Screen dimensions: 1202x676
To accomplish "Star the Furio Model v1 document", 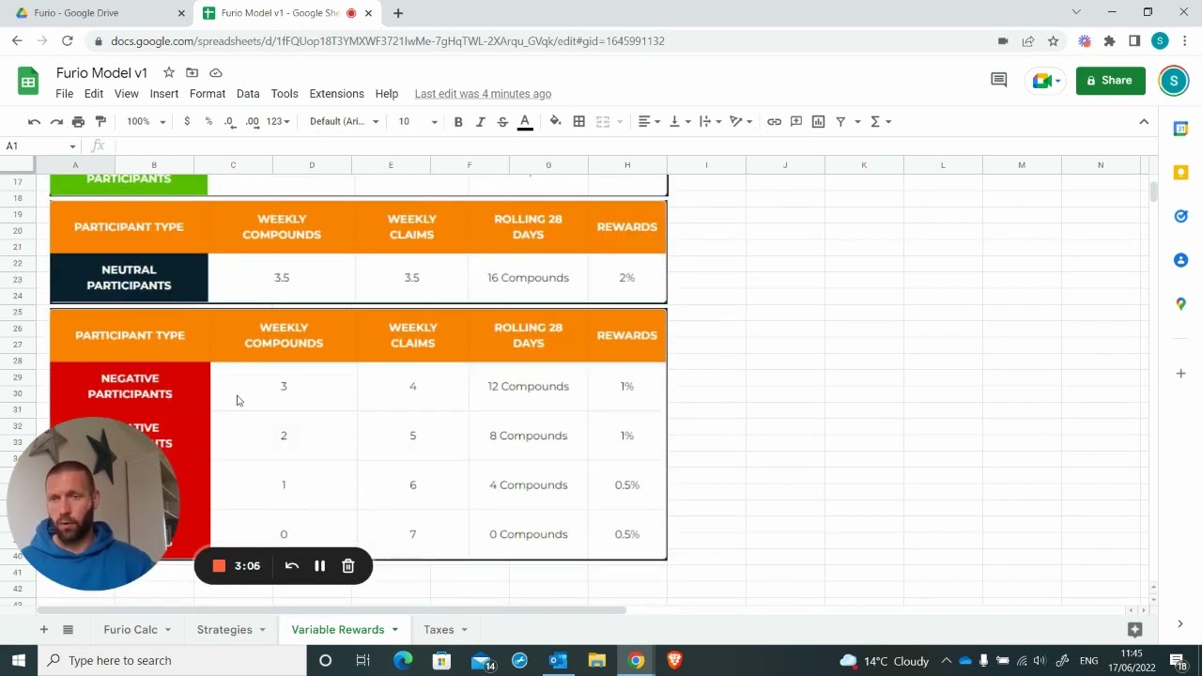I will [x=168, y=72].
